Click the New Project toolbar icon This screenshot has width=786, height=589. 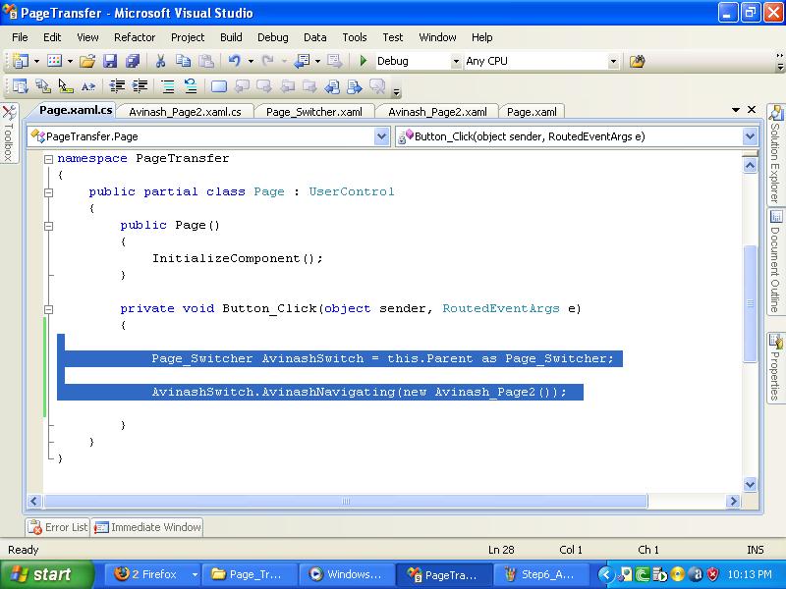click(20, 61)
